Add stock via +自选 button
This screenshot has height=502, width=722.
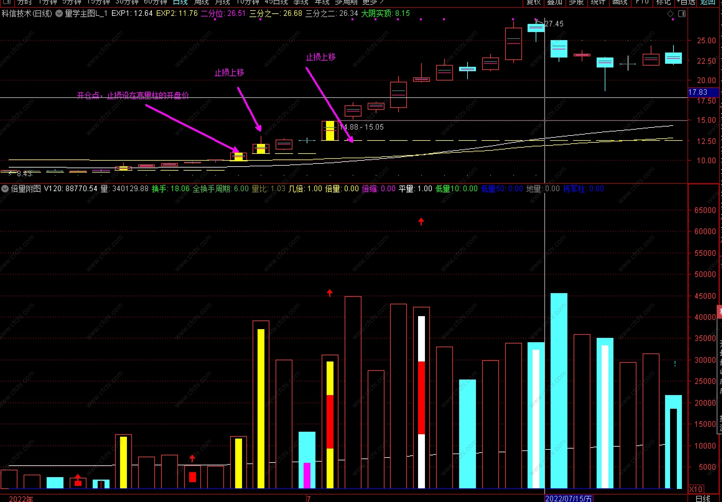pyautogui.click(x=686, y=2)
